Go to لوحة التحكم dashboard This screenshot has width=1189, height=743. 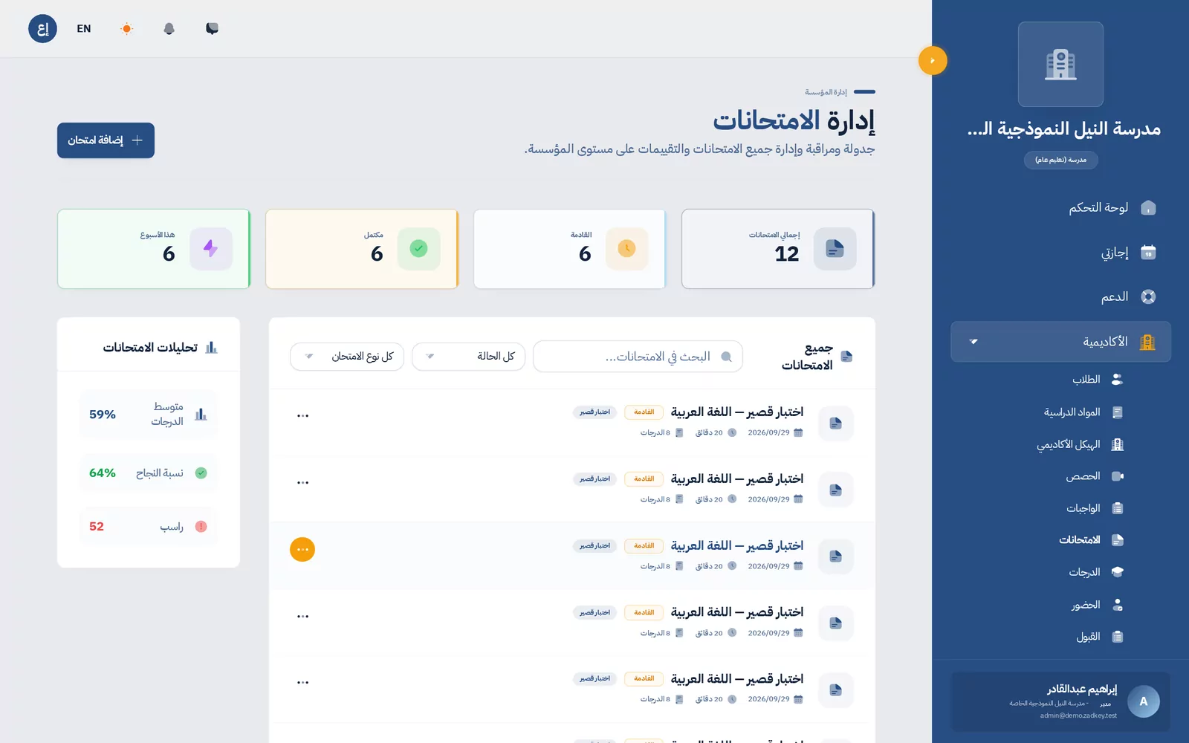tap(1060, 207)
